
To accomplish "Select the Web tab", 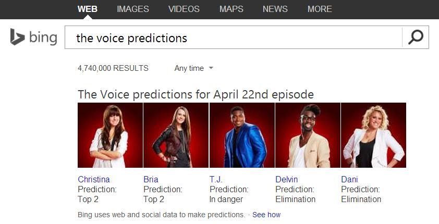I will coord(87,9).
